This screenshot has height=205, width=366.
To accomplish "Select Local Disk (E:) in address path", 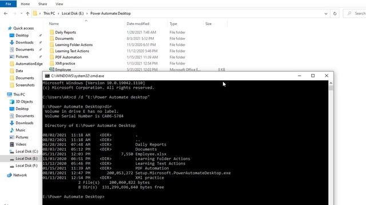I will [x=73, y=14].
